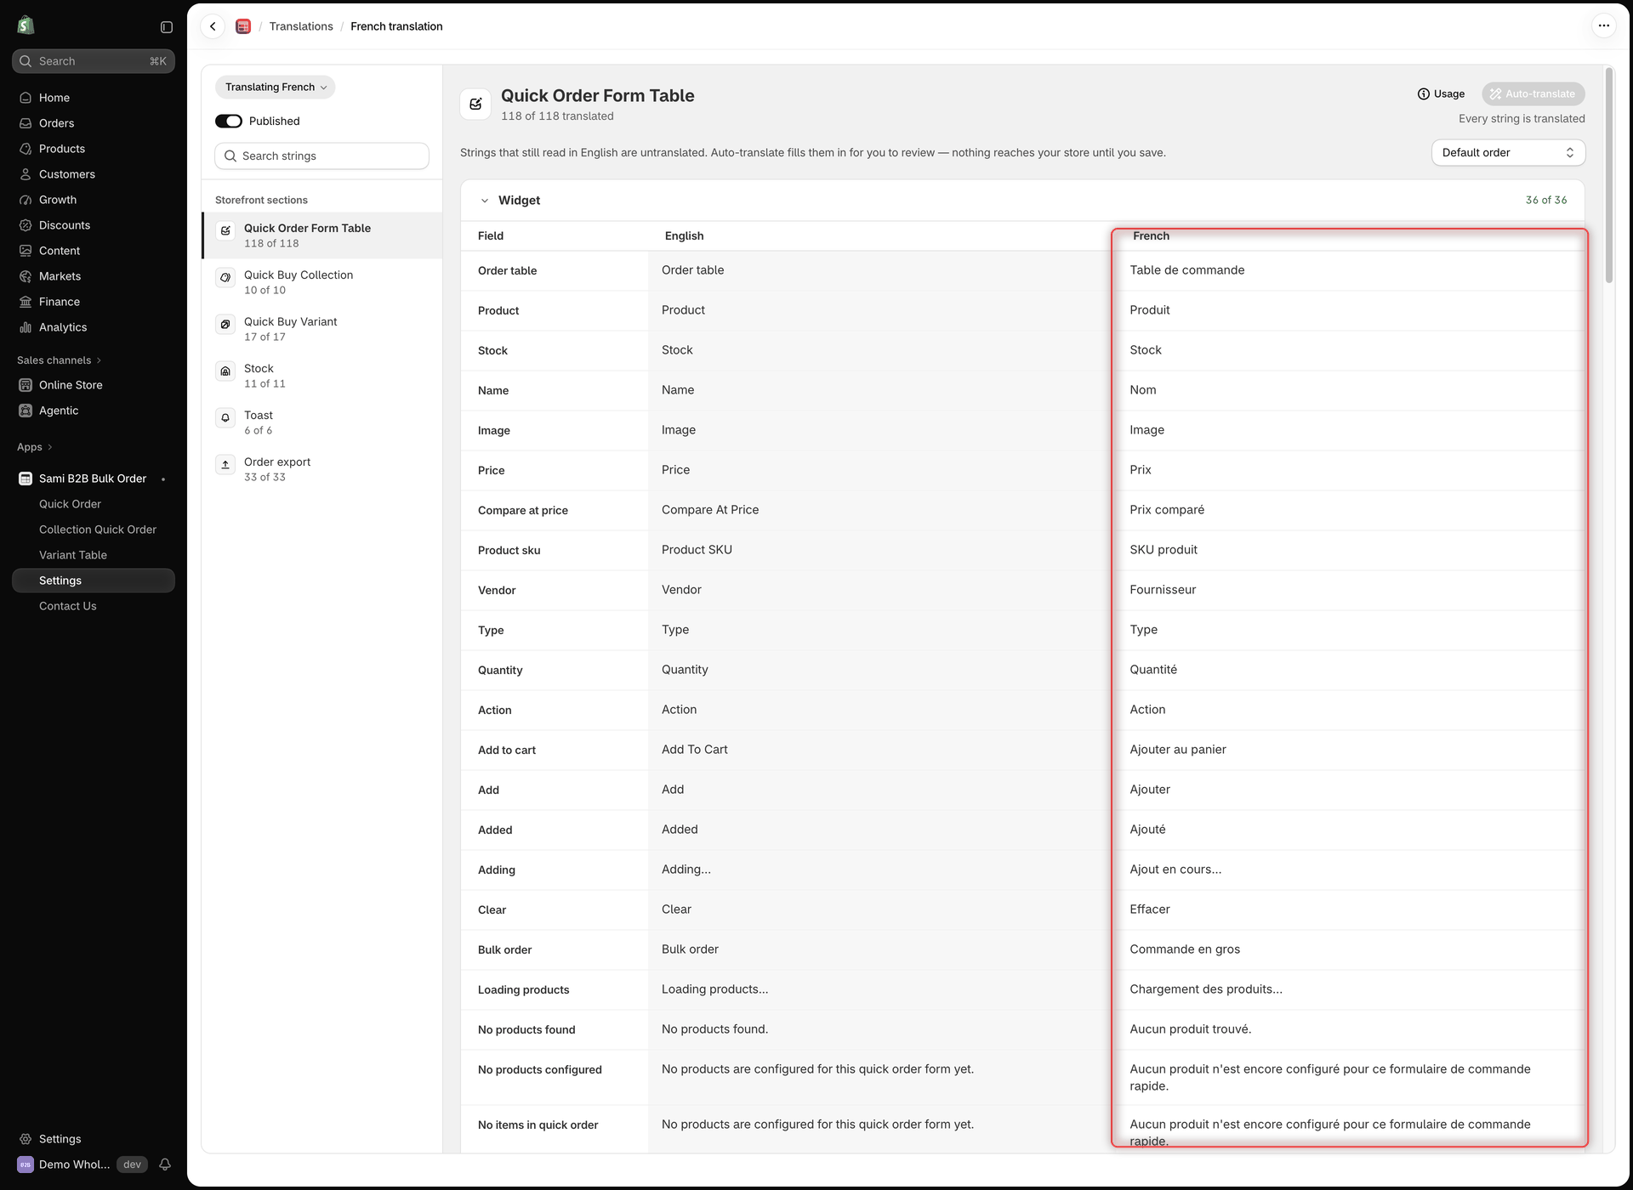Image resolution: width=1633 pixels, height=1190 pixels.
Task: Open the Agentic sales channel
Action: [94, 411]
